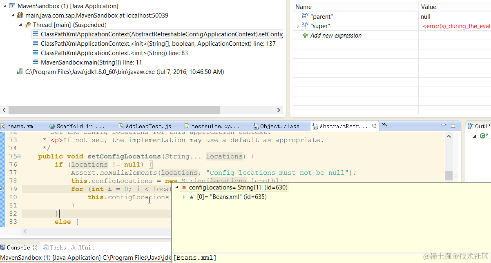Select MavenSandbox.main line 11 frame
The image size is (491, 263).
tap(92, 62)
